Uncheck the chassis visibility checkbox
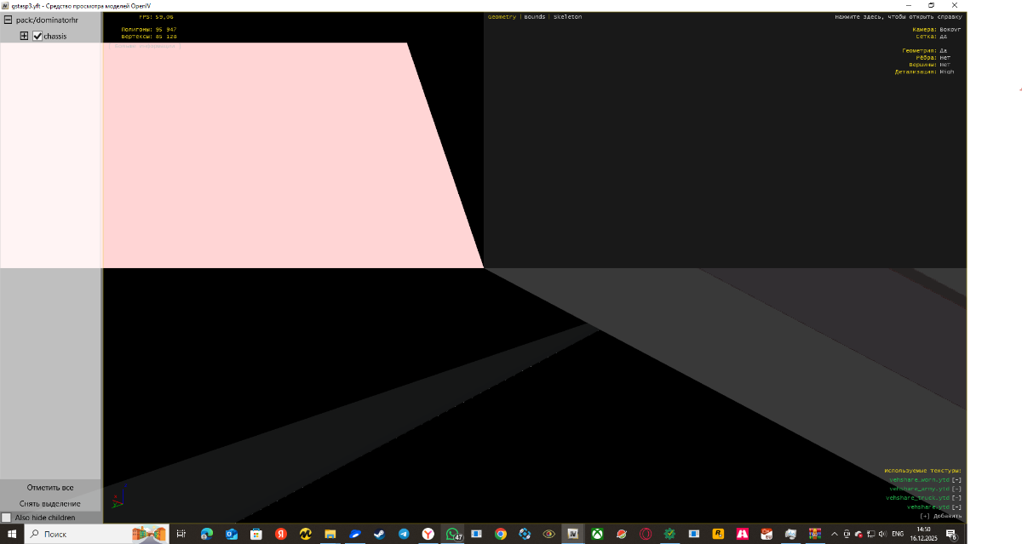This screenshot has width=1022, height=544. 37,36
